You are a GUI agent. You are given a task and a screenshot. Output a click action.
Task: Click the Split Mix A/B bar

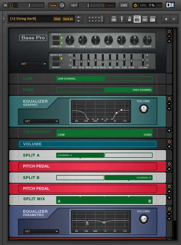[x=104, y=200]
